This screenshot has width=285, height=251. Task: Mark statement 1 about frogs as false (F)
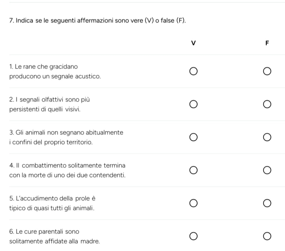(x=267, y=71)
